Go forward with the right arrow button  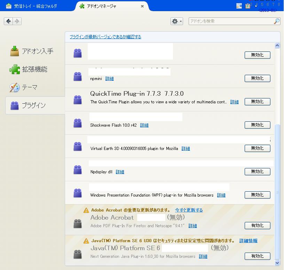point(17,21)
